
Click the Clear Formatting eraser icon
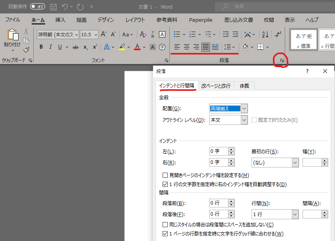point(143,34)
